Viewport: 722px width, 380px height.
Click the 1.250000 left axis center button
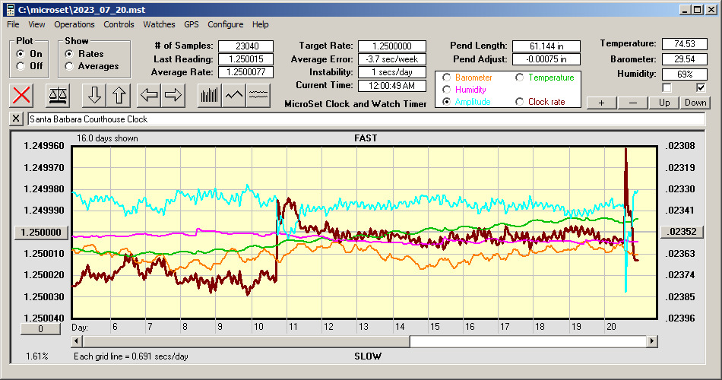pyautogui.click(x=42, y=232)
